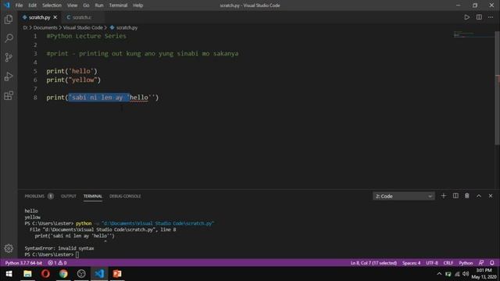Click the feedback icon in status bar
This screenshot has height=281, width=500.
click(x=481, y=263)
